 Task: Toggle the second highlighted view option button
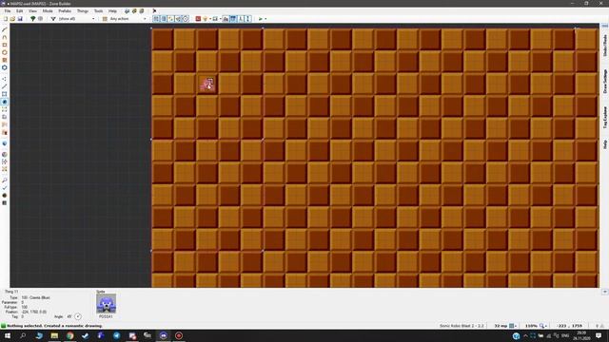[x=164, y=19]
